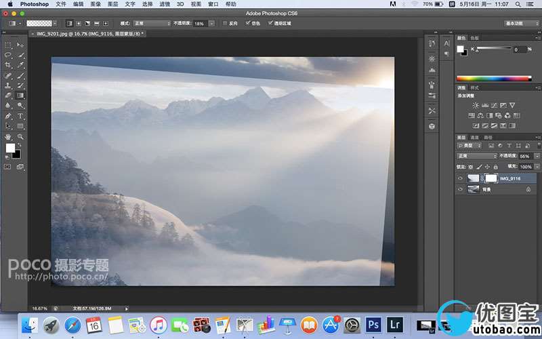This screenshot has width=542, height=339.
Task: Select the History Brush tool
Action: 20,85
